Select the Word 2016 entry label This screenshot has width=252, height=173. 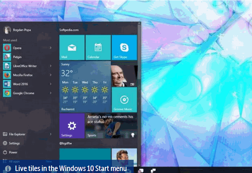pos(20,84)
